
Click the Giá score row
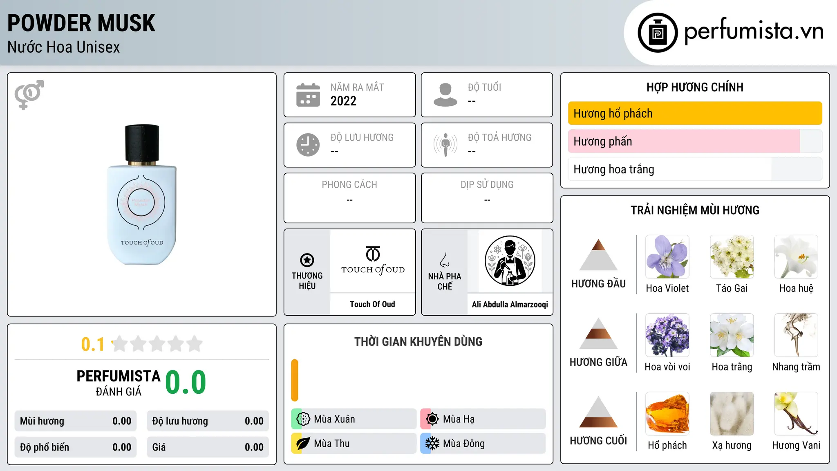pos(208,447)
